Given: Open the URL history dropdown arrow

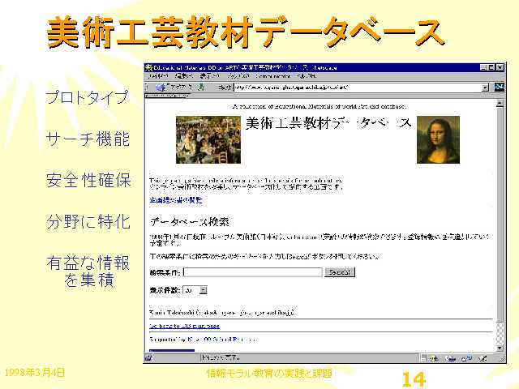Looking at the screenshot, I should pyautogui.click(x=485, y=88).
